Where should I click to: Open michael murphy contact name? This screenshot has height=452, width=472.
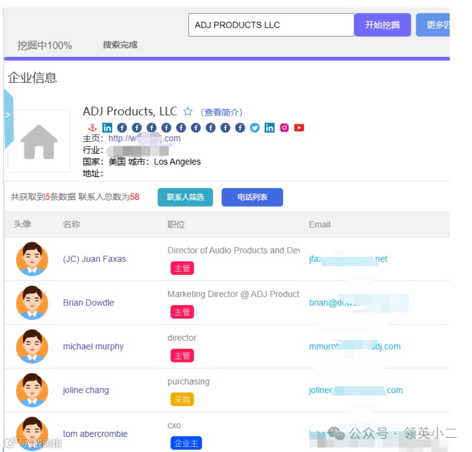tap(93, 346)
